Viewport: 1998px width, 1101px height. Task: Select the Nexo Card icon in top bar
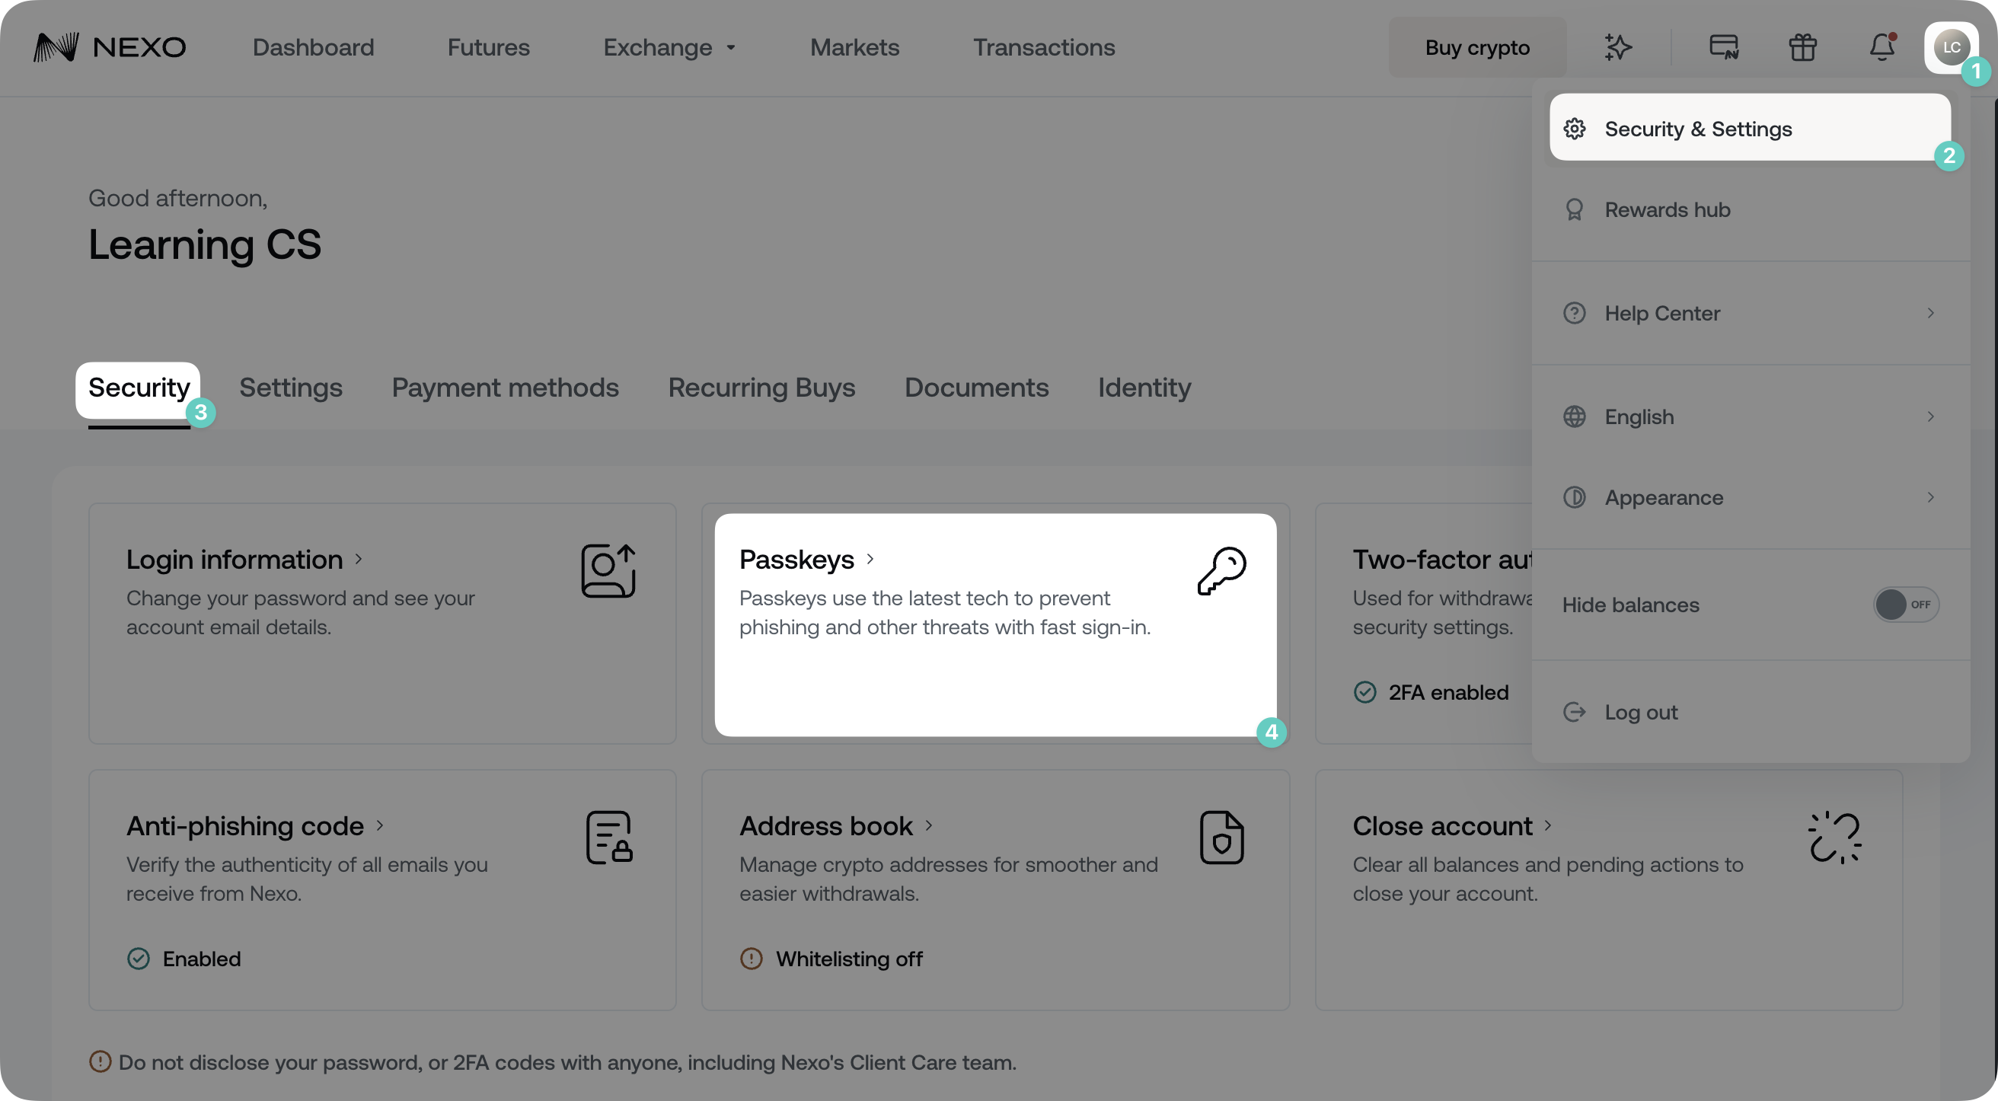click(1723, 46)
